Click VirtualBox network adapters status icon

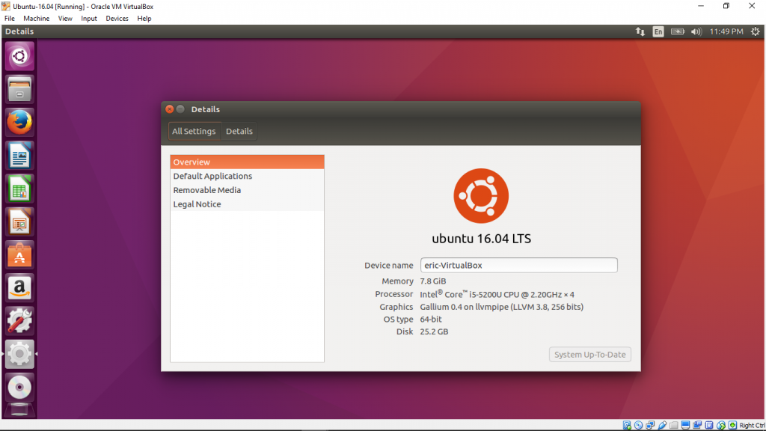point(650,425)
